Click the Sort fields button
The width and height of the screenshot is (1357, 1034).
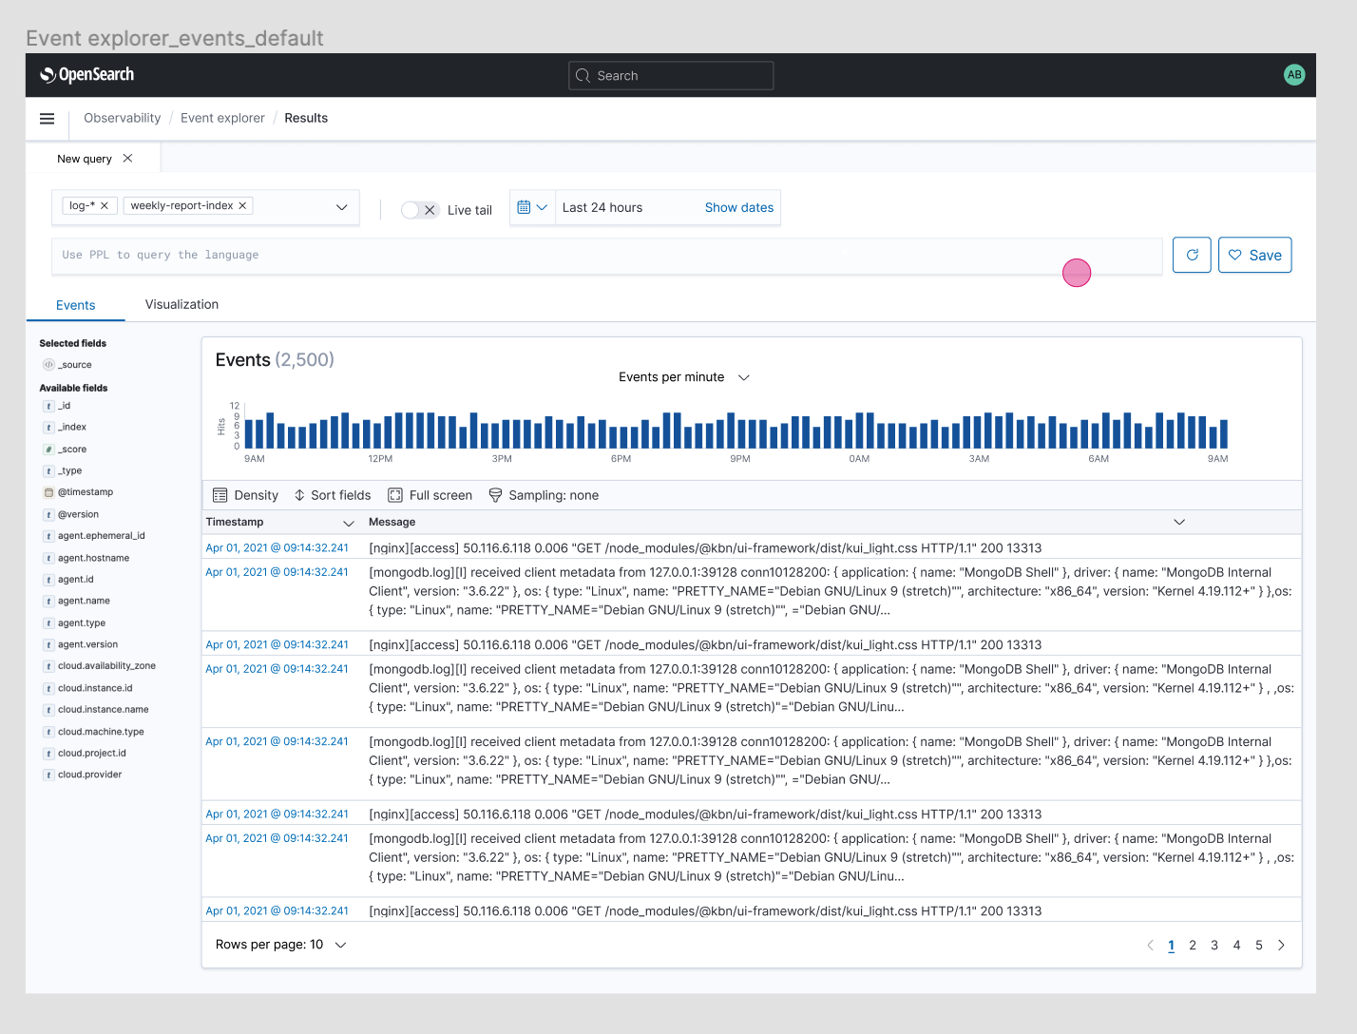333,495
